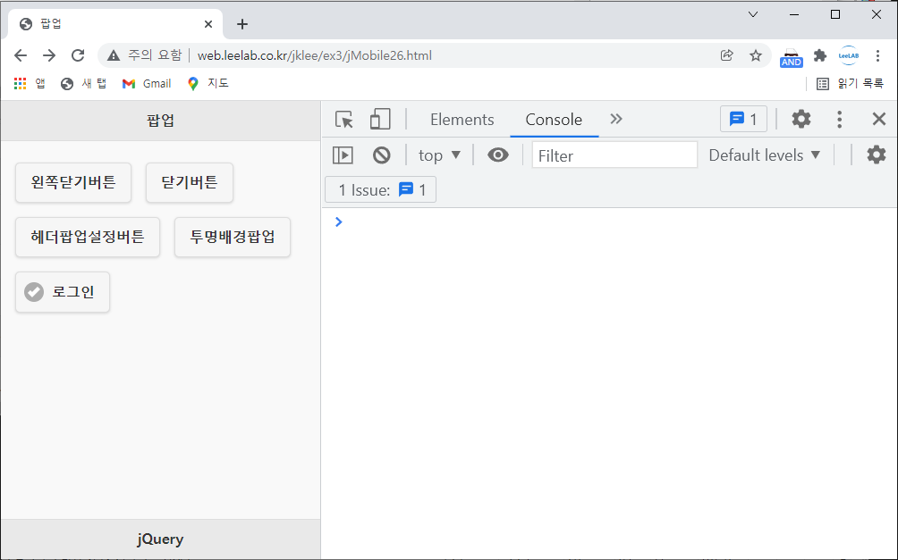
Task: Bookmark this page with star icon
Action: [x=756, y=55]
